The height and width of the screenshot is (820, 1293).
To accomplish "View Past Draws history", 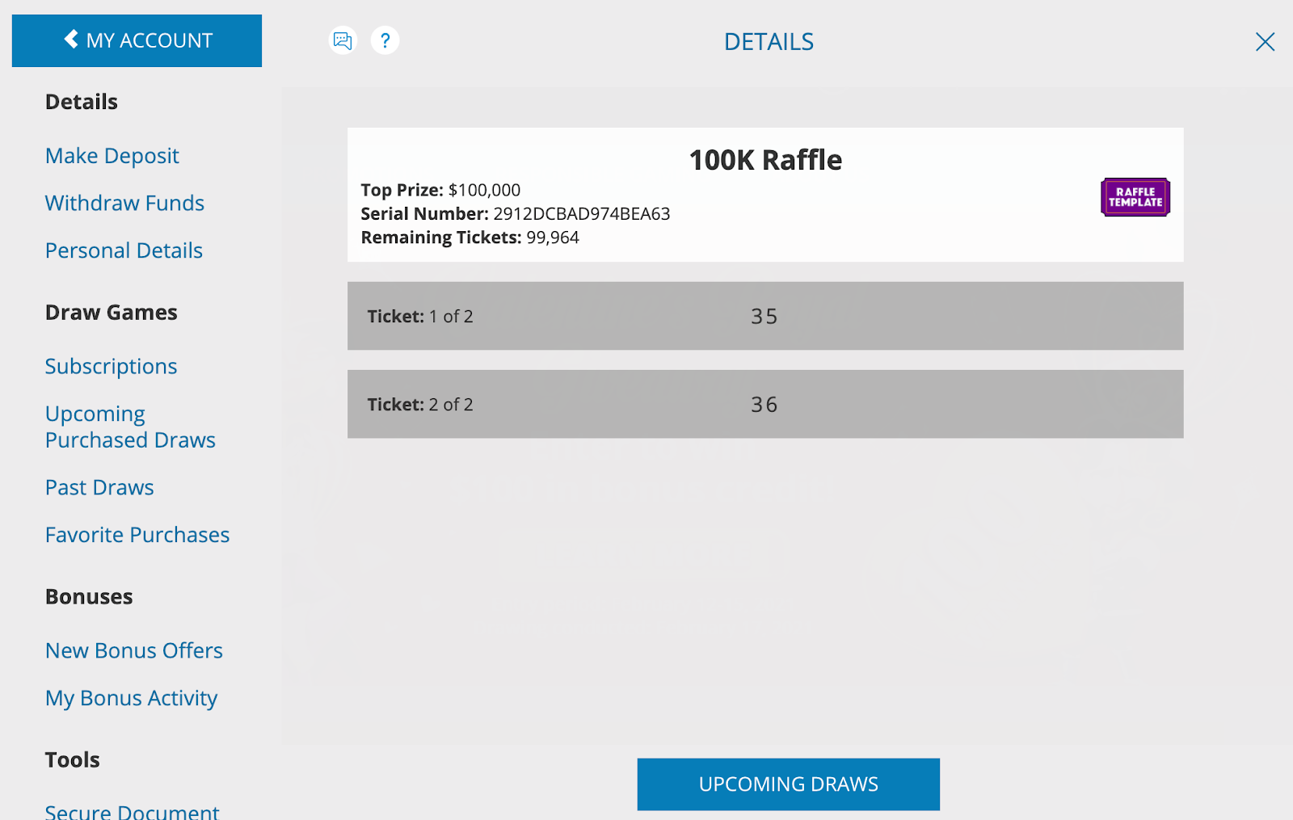I will [99, 487].
